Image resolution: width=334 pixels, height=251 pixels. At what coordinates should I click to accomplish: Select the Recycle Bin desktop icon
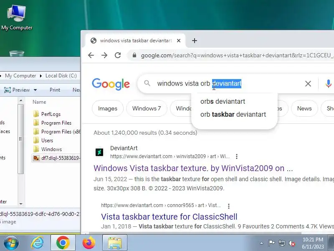tap(17, 54)
